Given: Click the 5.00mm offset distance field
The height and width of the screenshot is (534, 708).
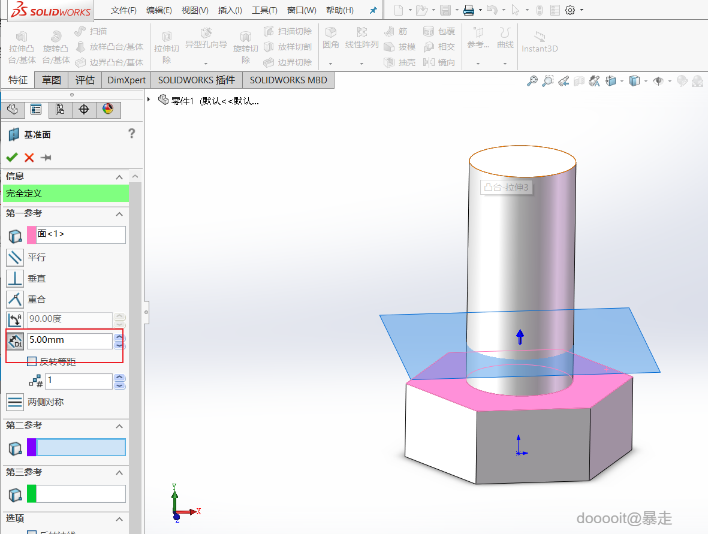Looking at the screenshot, I should pos(70,340).
